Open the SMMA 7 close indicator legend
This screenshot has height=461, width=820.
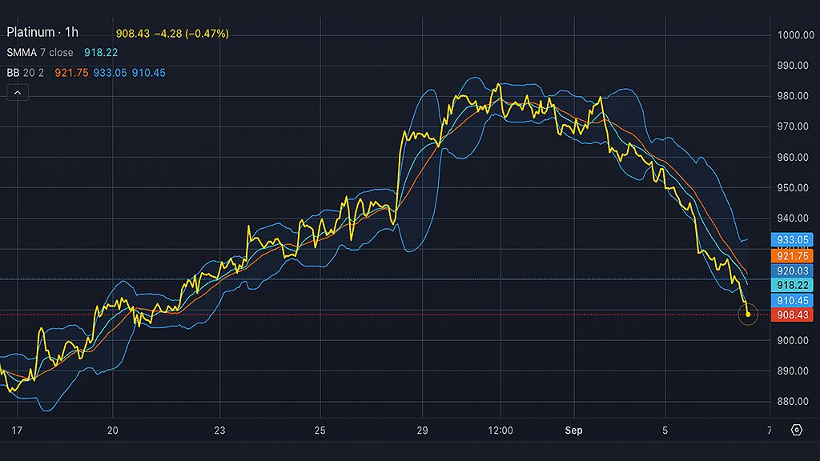tap(40, 53)
